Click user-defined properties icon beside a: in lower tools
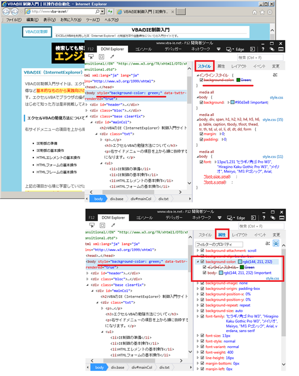The width and height of the screenshot is (299, 376). 276,243
